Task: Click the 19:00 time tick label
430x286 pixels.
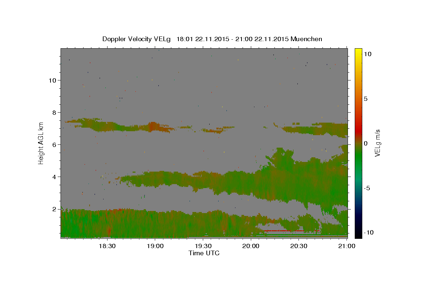Action: [x=155, y=246]
